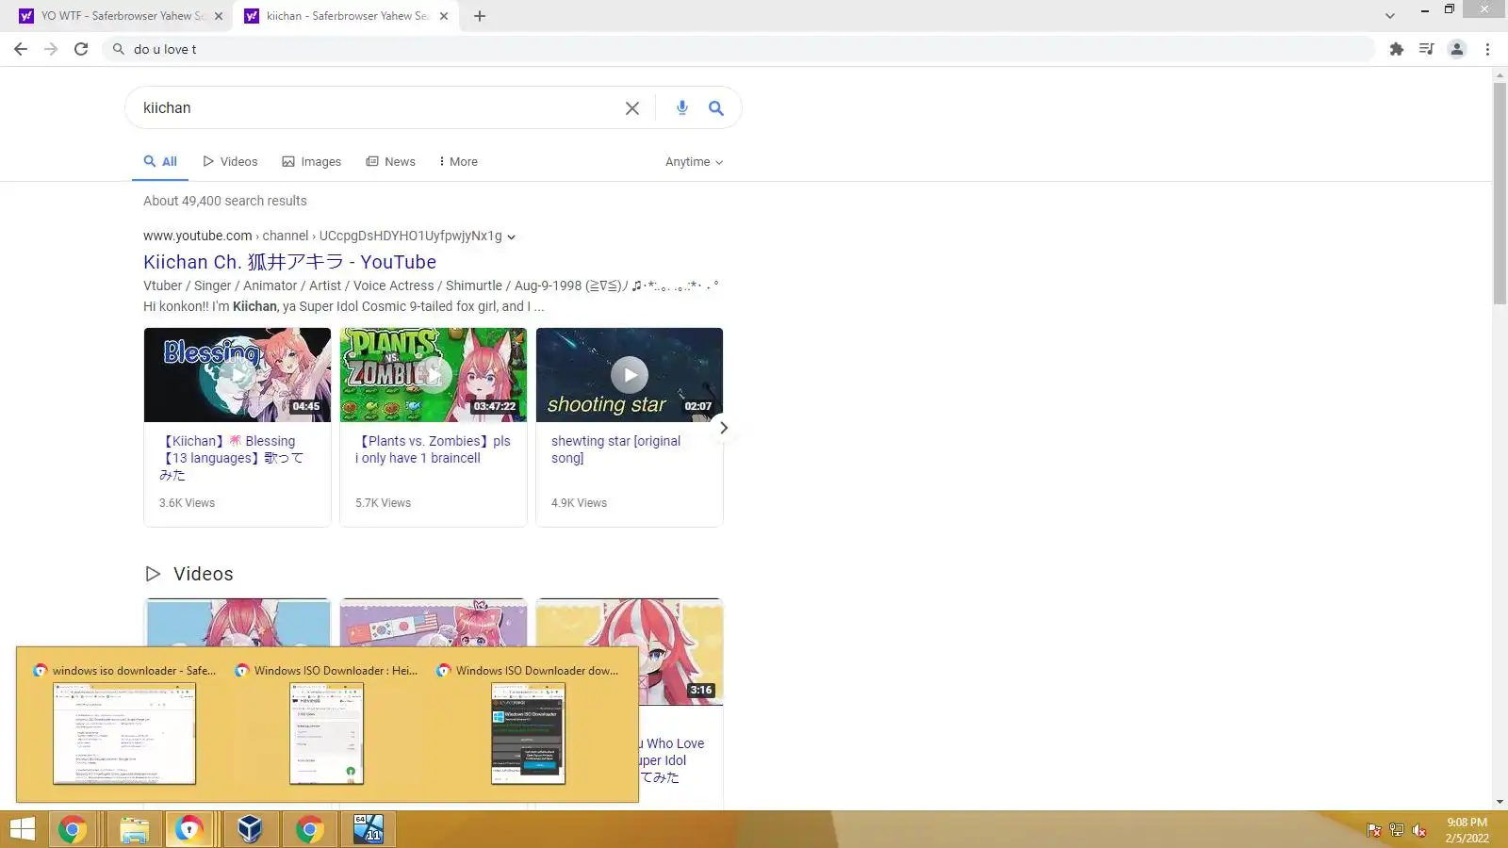Click the browser forward arrow
The height and width of the screenshot is (848, 1508).
coord(51,49)
